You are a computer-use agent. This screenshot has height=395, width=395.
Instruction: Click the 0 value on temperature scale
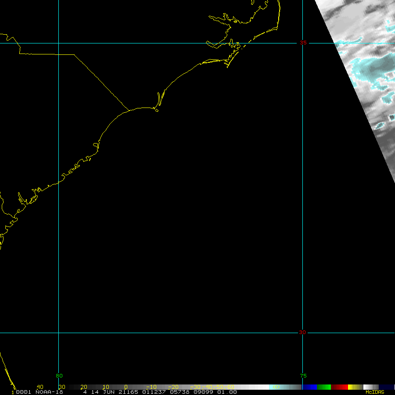tap(126, 387)
